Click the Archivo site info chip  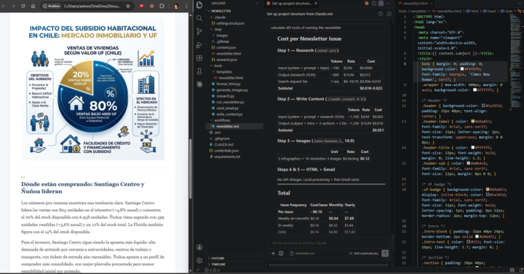click(51, 6)
